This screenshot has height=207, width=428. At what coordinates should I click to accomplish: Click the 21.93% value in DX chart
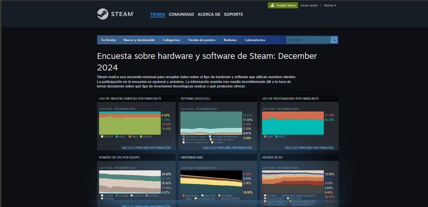(248, 120)
